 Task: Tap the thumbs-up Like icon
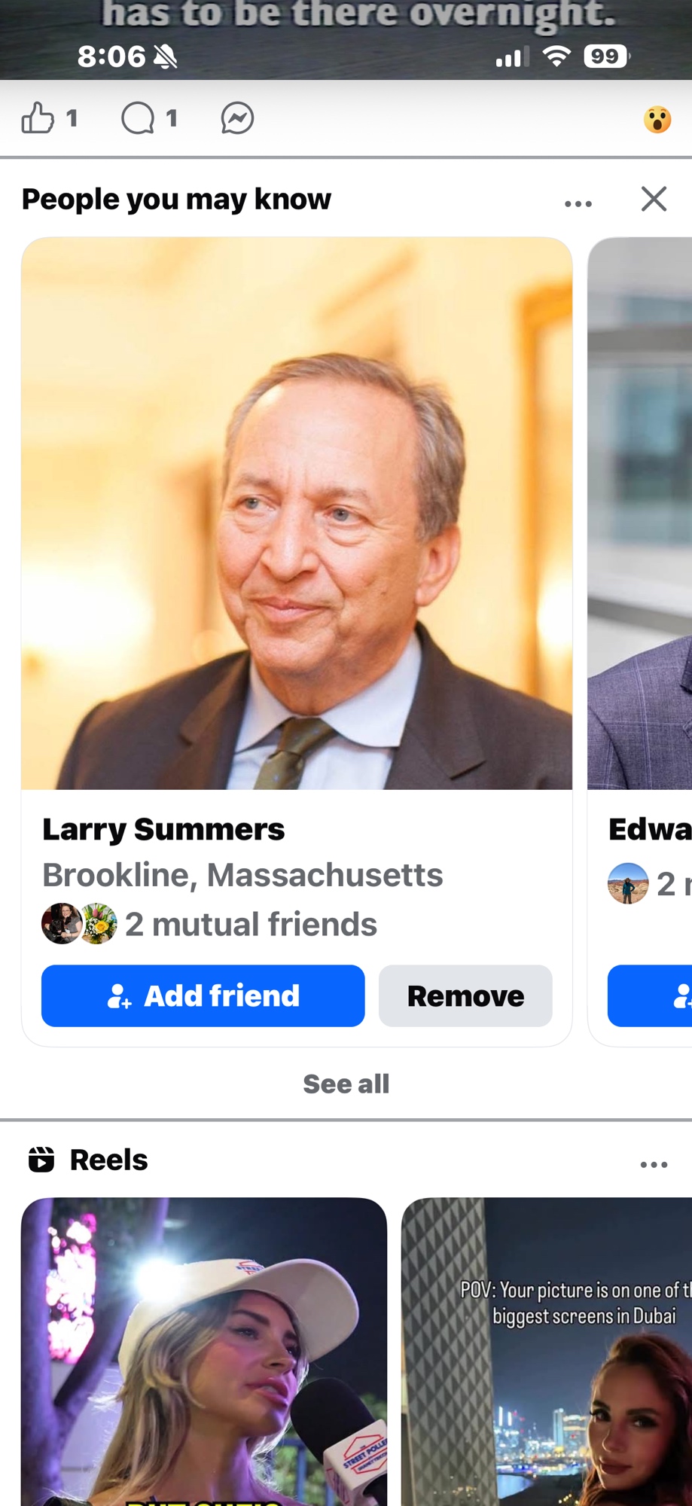click(38, 118)
